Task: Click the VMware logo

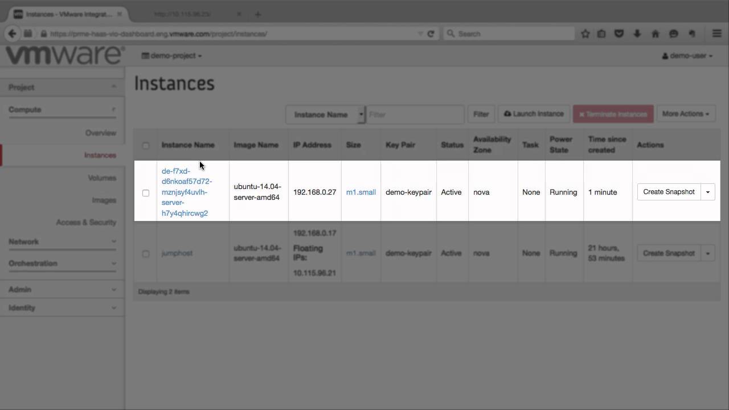Action: (x=65, y=56)
